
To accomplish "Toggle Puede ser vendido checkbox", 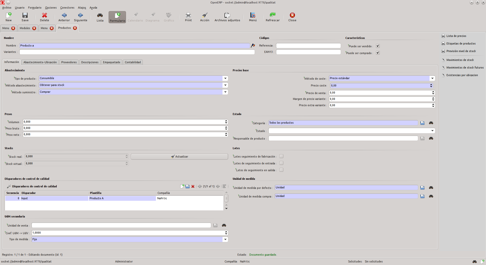I will (x=378, y=46).
